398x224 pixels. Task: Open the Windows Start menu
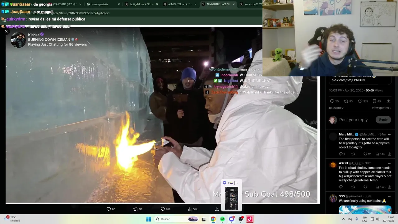coord(149,219)
